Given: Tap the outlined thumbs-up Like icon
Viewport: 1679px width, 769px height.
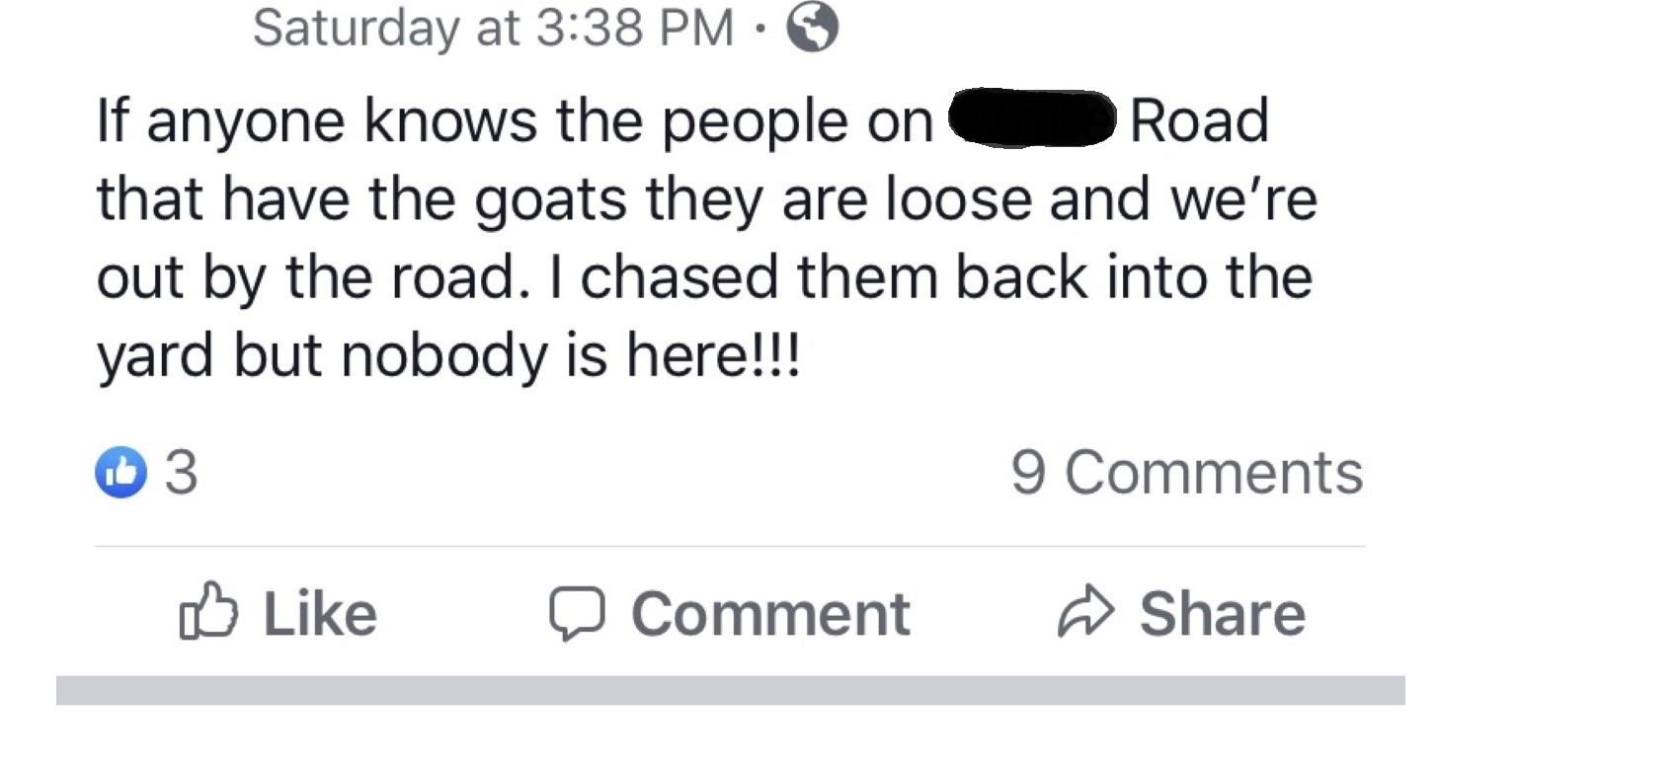Looking at the screenshot, I should [x=208, y=612].
